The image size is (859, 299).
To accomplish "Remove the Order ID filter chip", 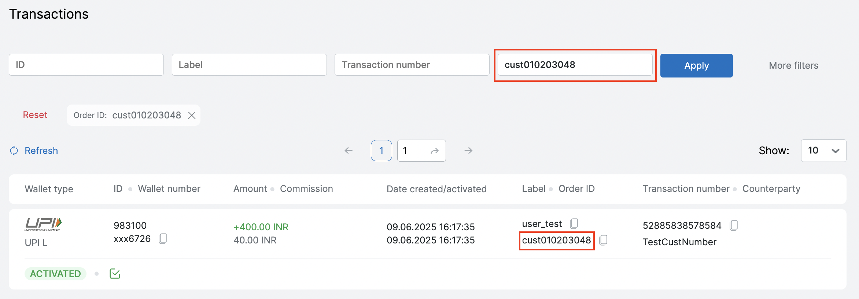I will tap(192, 116).
